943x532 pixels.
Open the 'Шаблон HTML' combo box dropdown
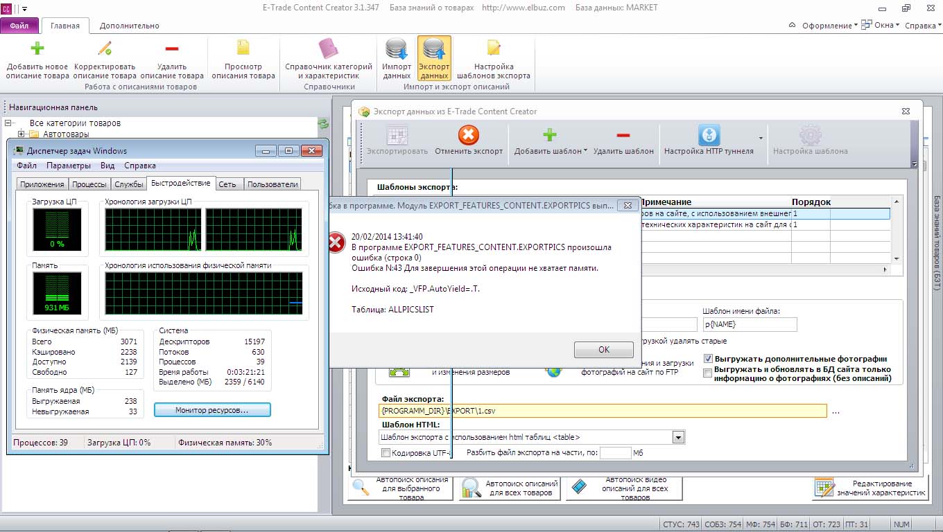click(x=679, y=437)
